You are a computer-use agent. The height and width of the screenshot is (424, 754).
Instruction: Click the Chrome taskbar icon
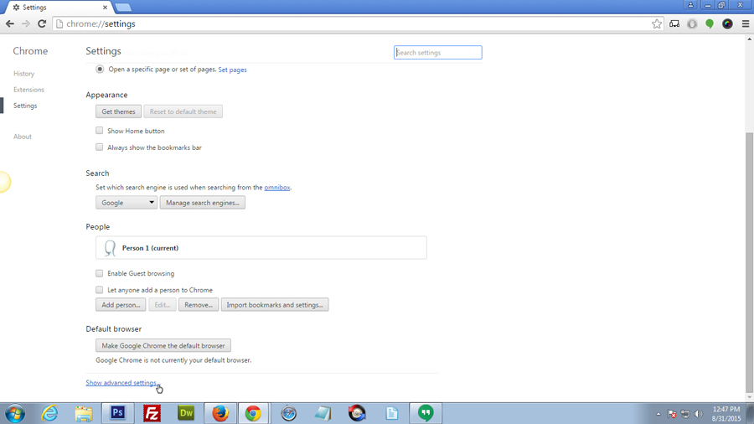(253, 413)
